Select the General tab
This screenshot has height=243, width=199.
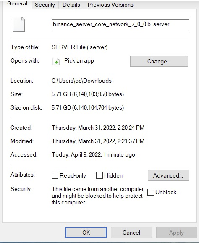(17, 4)
